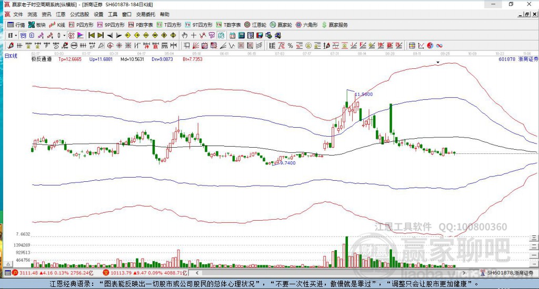Open the 9T四方形 tool
Viewport: 539px width, 289px height.
click(x=198, y=25)
